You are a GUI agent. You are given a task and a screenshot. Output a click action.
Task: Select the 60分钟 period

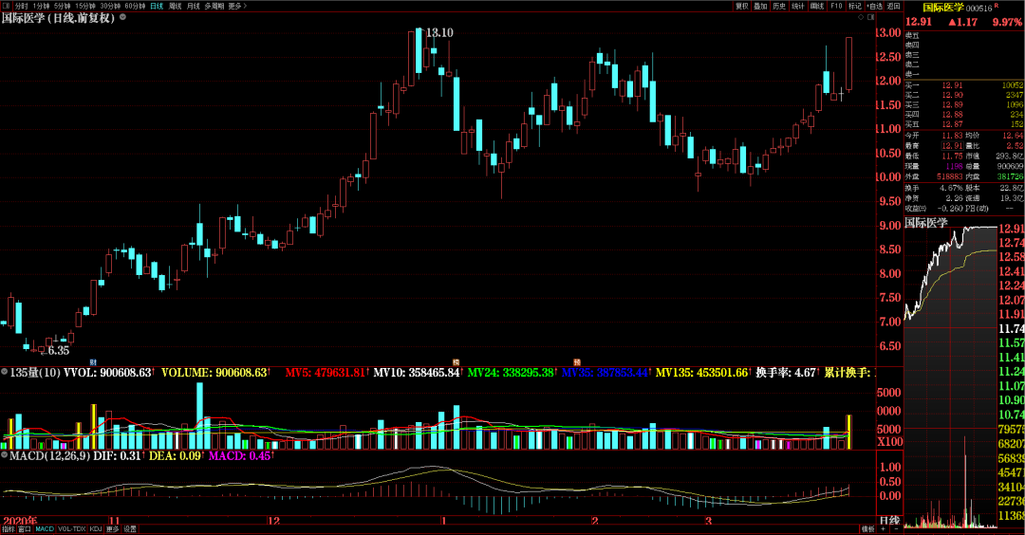tap(135, 6)
